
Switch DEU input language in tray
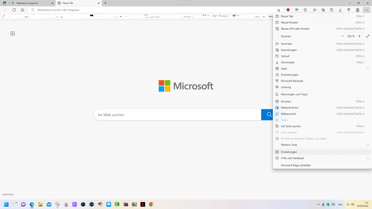(340, 204)
